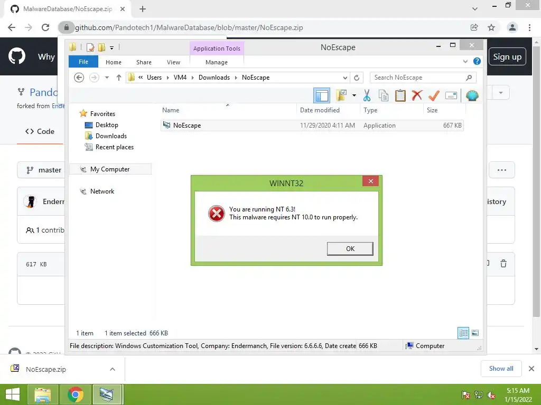Viewport: 541px width, 405px height.
Task: Switch to Details view icon in the status bar
Action: pos(463,333)
